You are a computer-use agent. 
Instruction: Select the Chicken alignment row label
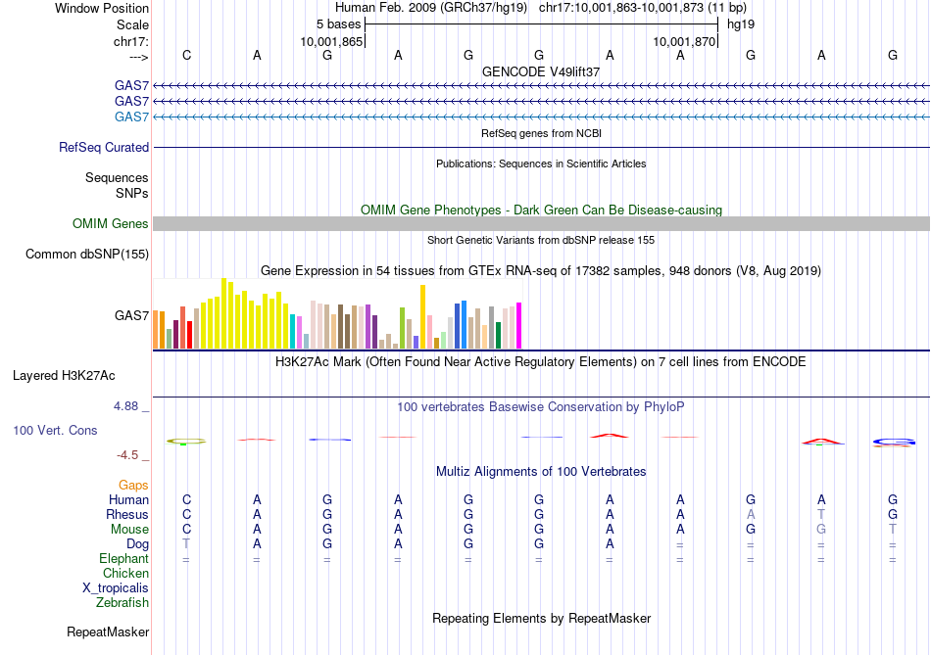125,573
